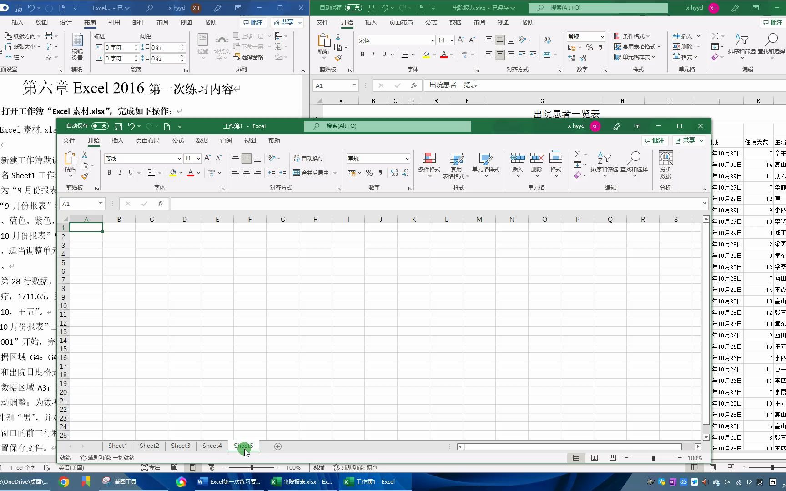The image size is (786, 491).
Task: Click Chrome icon on the Windows taskbar
Action: point(64,482)
